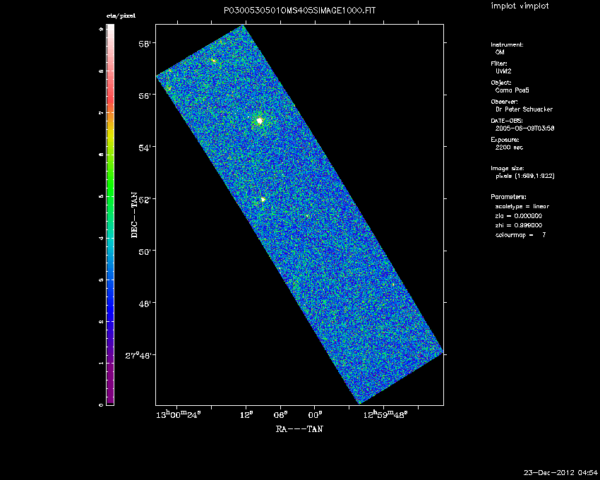
Task: Select the filter value 'UVM2'
Action: point(503,71)
